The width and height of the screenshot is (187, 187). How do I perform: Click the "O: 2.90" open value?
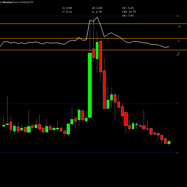pyautogui.click(x=67, y=8)
